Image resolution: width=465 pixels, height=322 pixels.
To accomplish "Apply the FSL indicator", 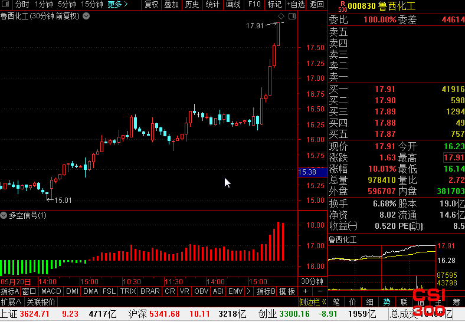I will (109, 291).
